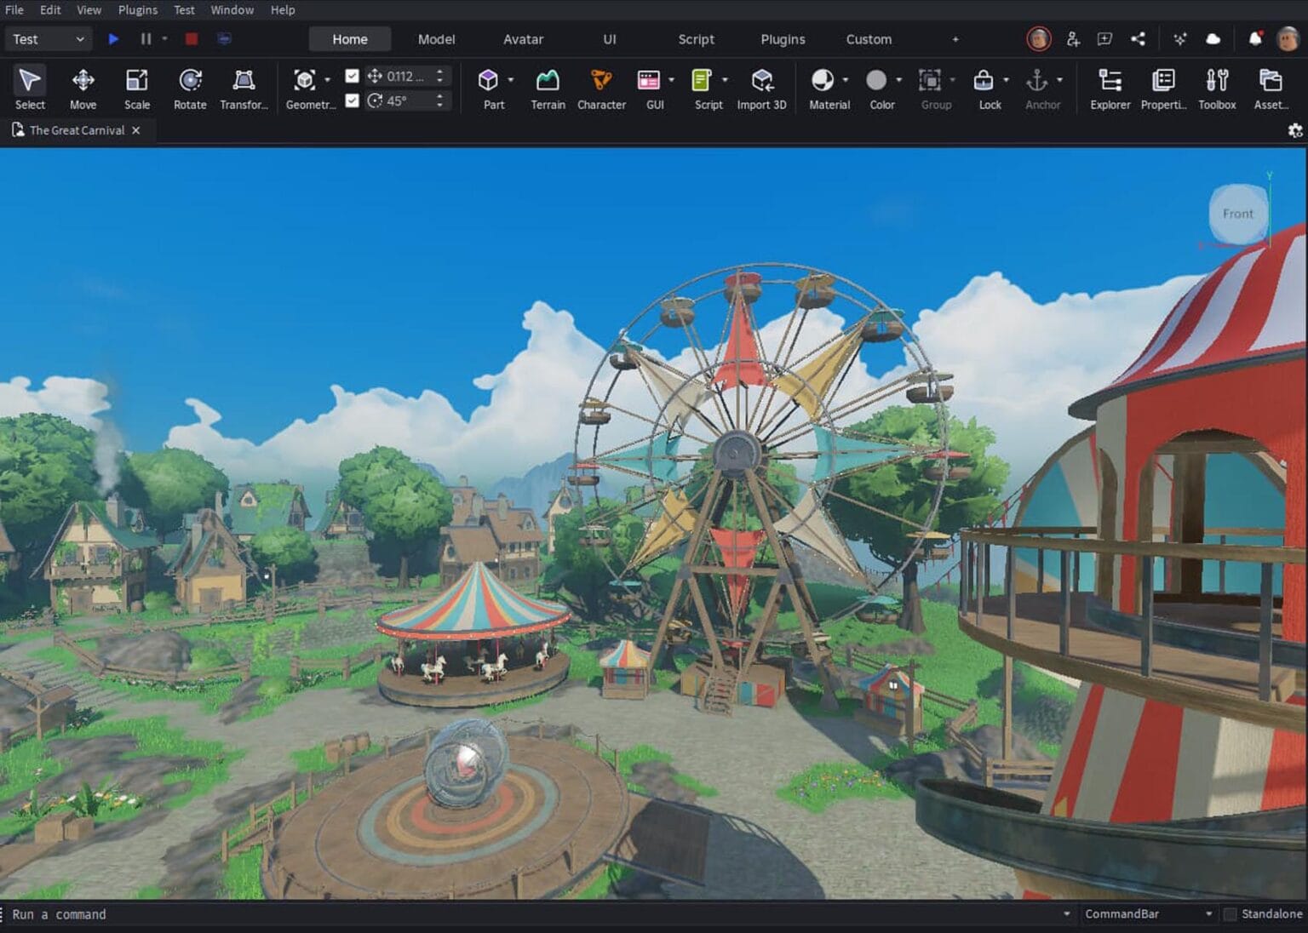Open the Plugins menu
Screen dimensions: 1308x933
[137, 9]
